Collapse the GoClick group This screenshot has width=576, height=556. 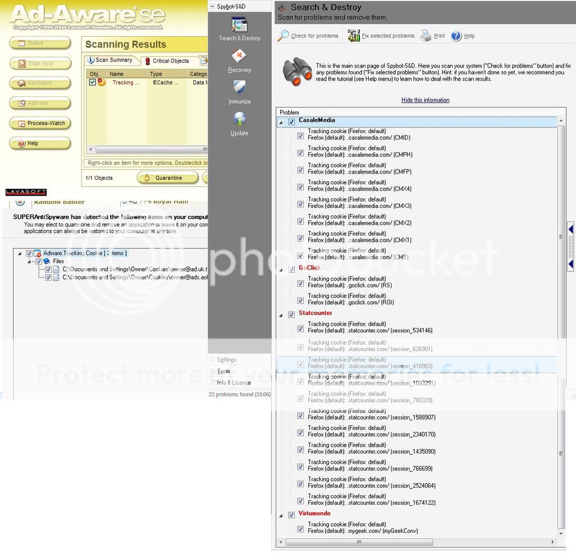click(281, 270)
